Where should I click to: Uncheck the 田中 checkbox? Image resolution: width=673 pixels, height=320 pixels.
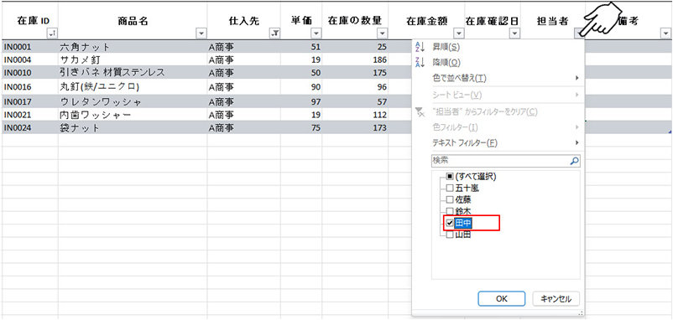[x=450, y=223]
